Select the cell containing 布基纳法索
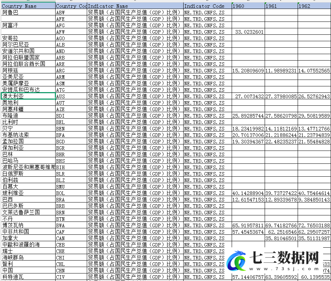This screenshot has height=281, width=331. coord(28,135)
